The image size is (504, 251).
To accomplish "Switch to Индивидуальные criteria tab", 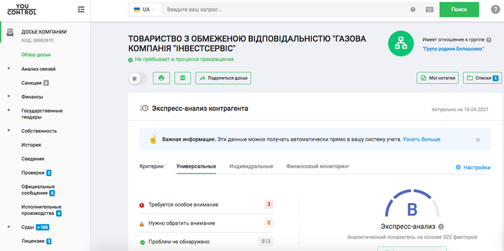I will pos(251,166).
